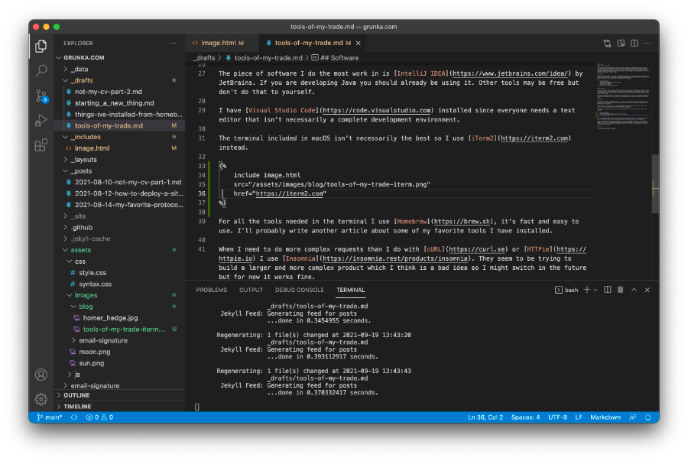Click the editor vertical scrollbar
This screenshot has width=688, height=461.
656,183
